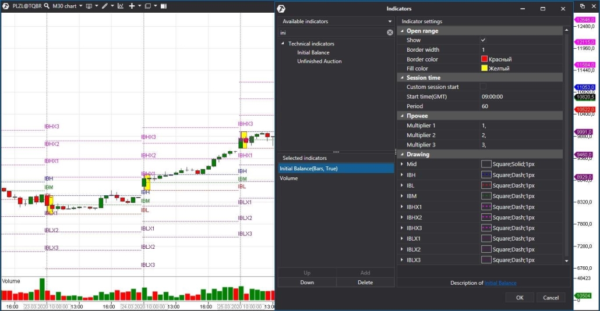Clear the indicator search field
The image size is (600, 311).
[x=390, y=33]
